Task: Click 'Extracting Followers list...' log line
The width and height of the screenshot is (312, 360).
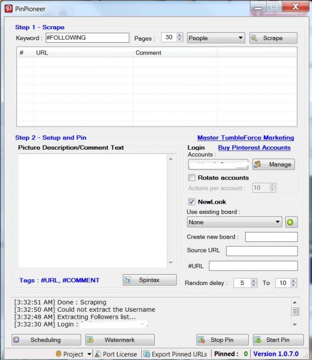Action: tap(75, 317)
